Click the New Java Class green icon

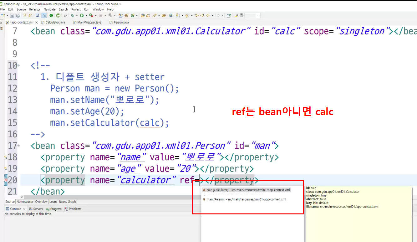coord(132,15)
